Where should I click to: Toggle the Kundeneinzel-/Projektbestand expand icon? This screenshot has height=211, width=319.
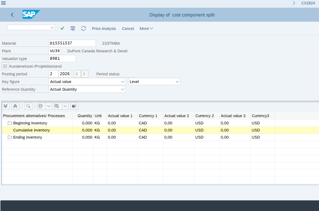(5, 66)
